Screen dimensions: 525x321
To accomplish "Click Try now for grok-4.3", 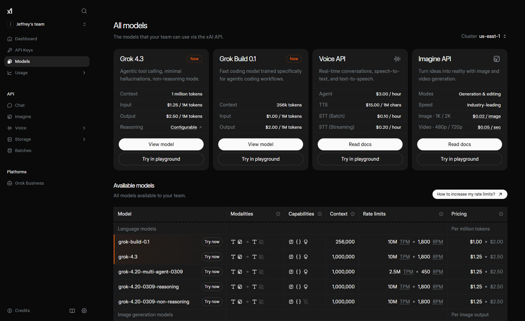I will pyautogui.click(x=212, y=257).
